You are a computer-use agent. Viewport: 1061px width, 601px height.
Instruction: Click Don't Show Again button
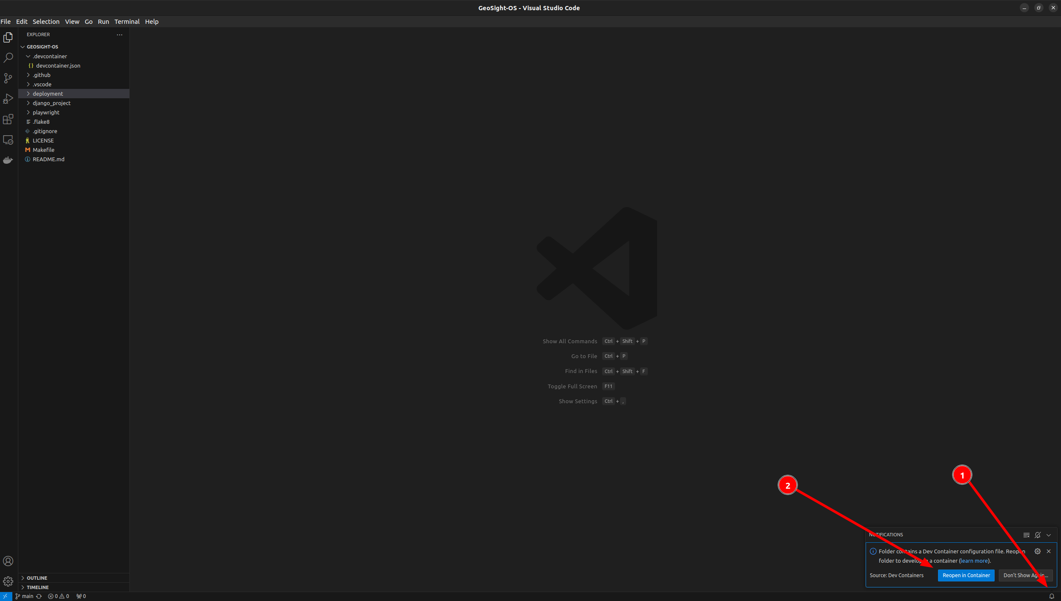point(1026,575)
